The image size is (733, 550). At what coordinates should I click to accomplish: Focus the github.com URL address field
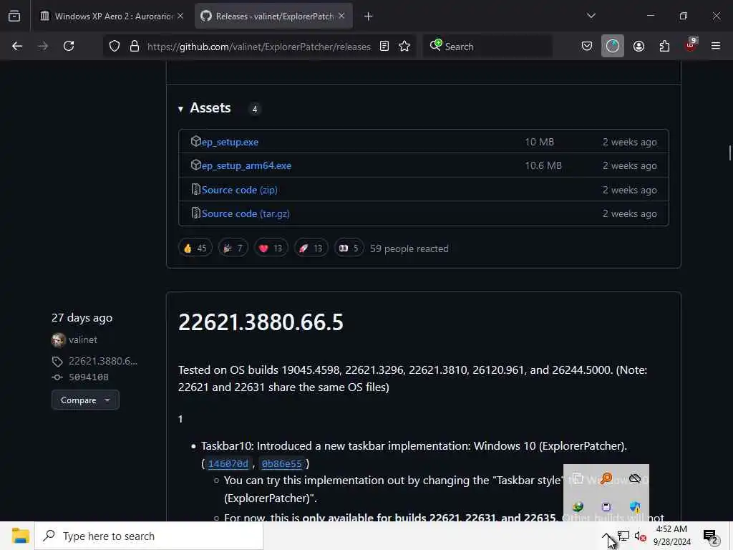(x=259, y=47)
